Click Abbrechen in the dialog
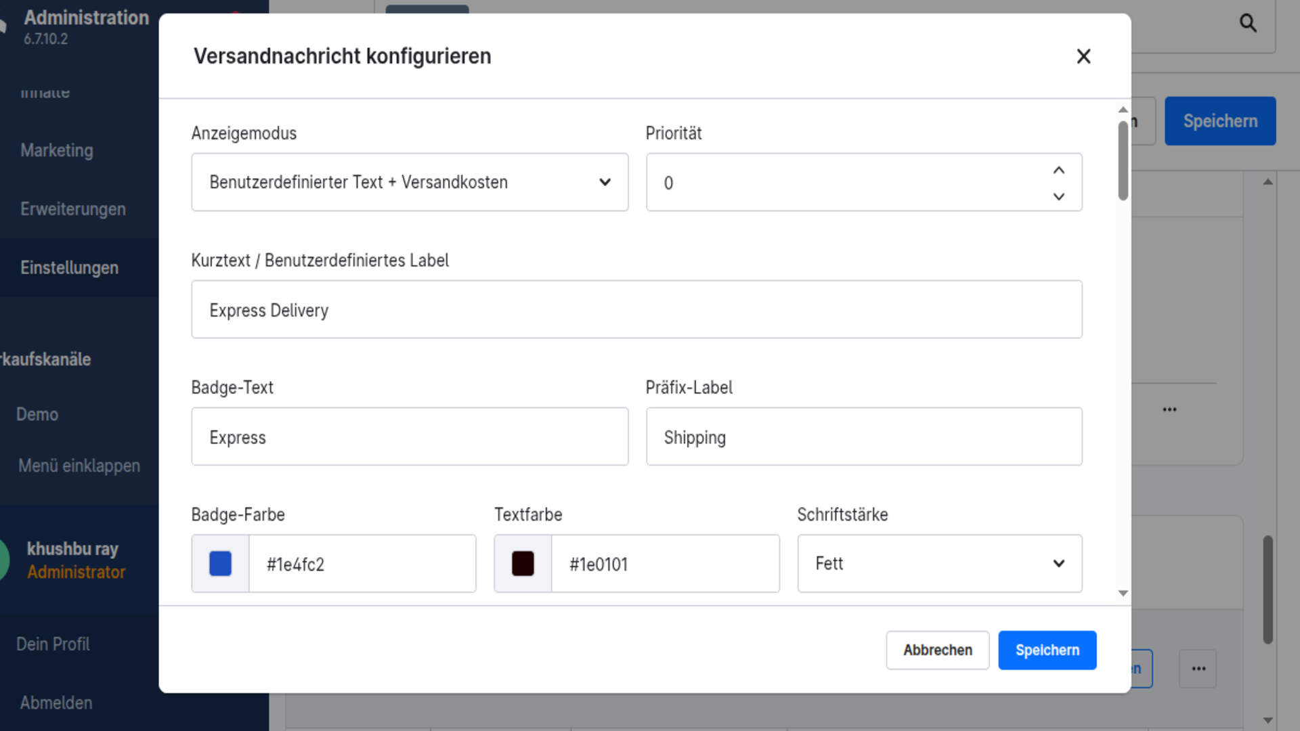Image resolution: width=1300 pixels, height=731 pixels. pyautogui.click(x=937, y=650)
